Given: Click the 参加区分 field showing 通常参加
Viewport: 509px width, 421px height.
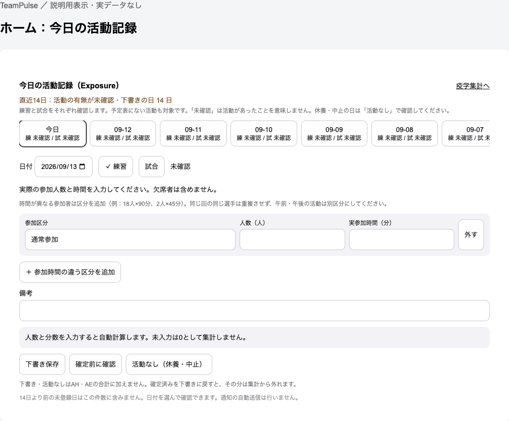Looking at the screenshot, I should pyautogui.click(x=130, y=240).
